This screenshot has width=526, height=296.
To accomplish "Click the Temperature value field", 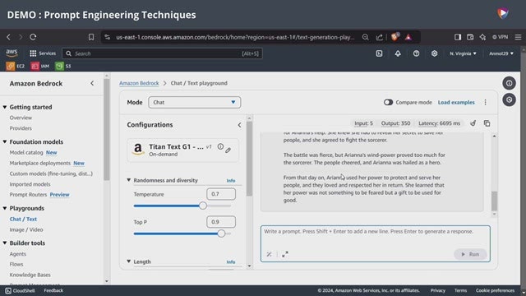I will tap(221, 194).
